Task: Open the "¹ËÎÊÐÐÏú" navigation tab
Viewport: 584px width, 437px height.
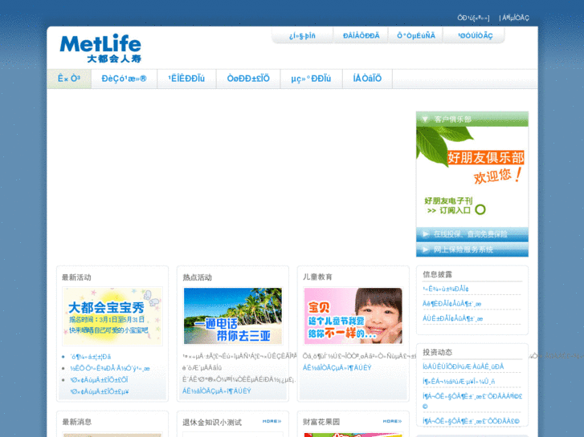Action: 186,79
